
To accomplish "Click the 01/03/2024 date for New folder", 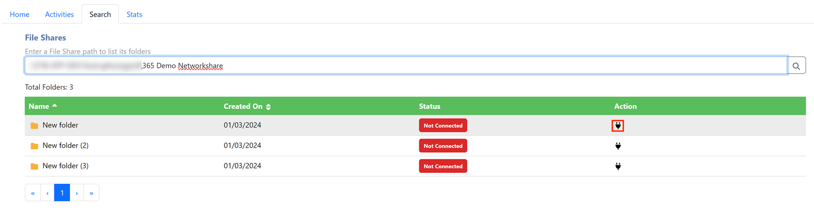I will point(242,125).
